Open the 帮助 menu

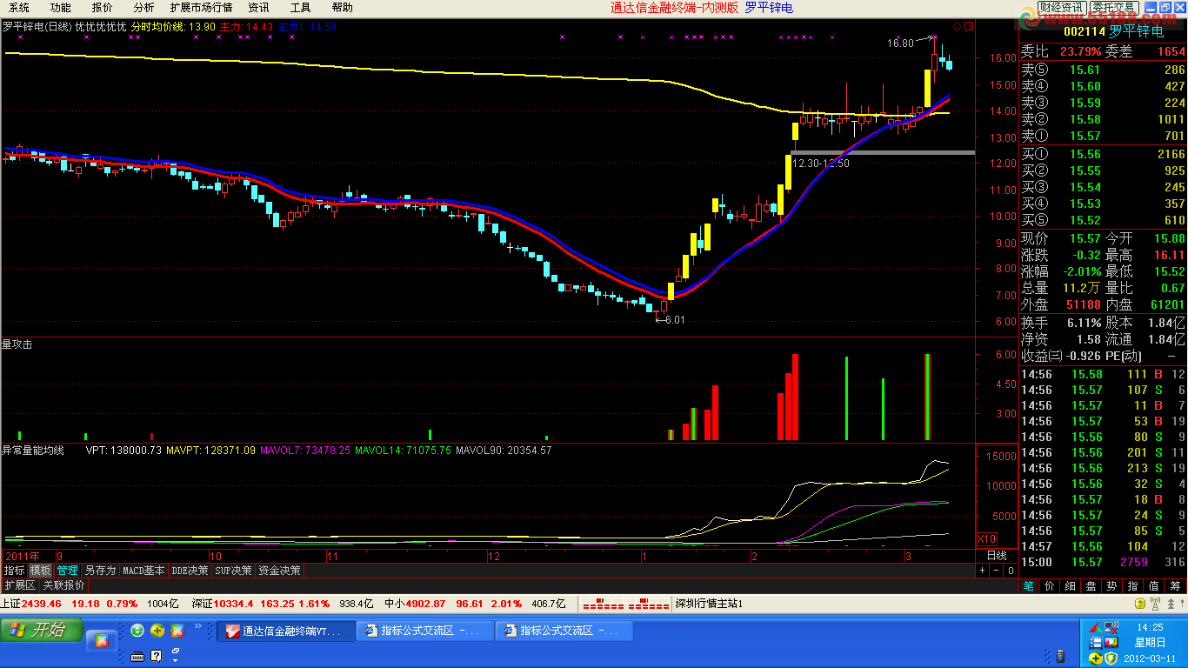[342, 8]
